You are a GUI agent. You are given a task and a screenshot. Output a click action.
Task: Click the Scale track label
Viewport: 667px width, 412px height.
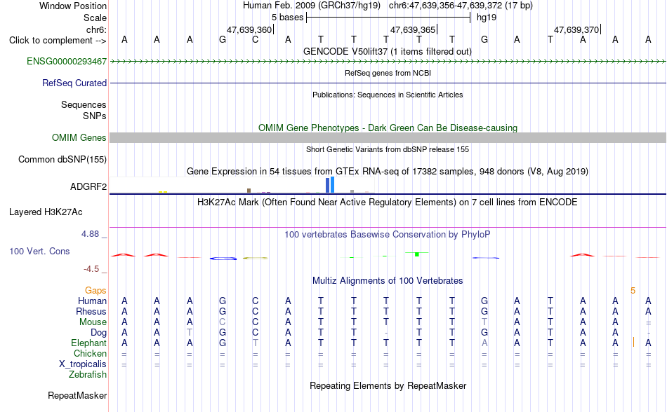(95, 18)
